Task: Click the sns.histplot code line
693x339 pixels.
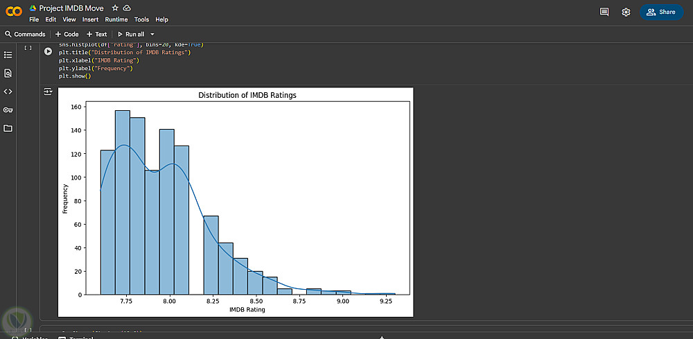Action: (131, 45)
